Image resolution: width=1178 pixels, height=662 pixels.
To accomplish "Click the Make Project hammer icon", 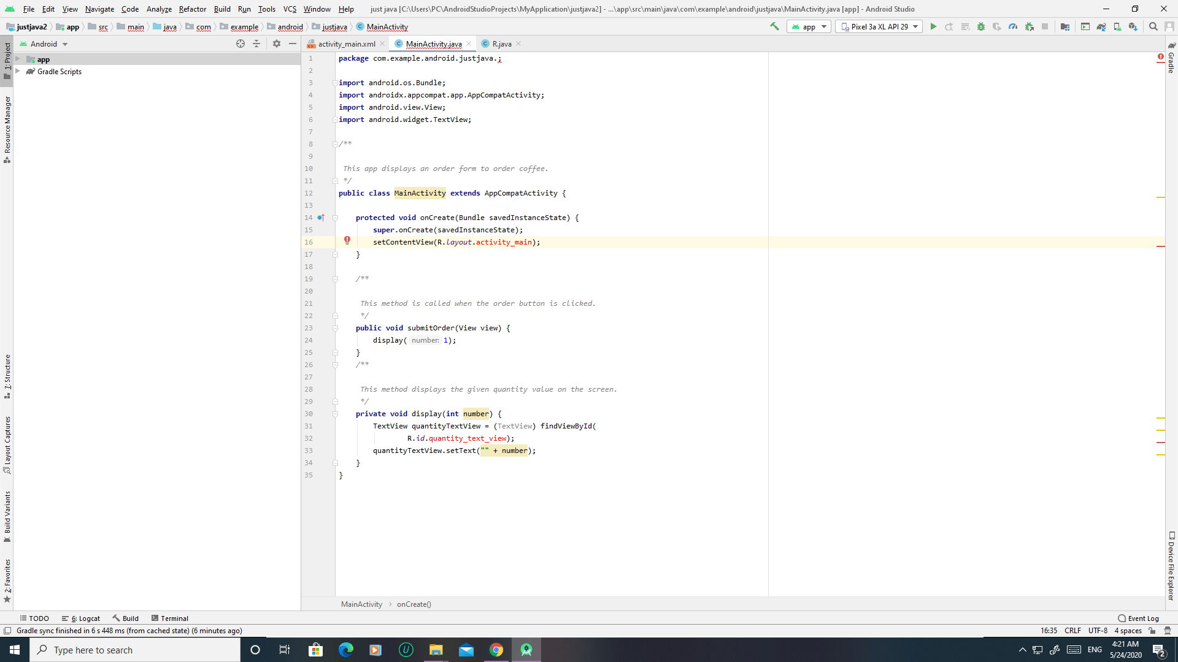I will click(x=774, y=26).
